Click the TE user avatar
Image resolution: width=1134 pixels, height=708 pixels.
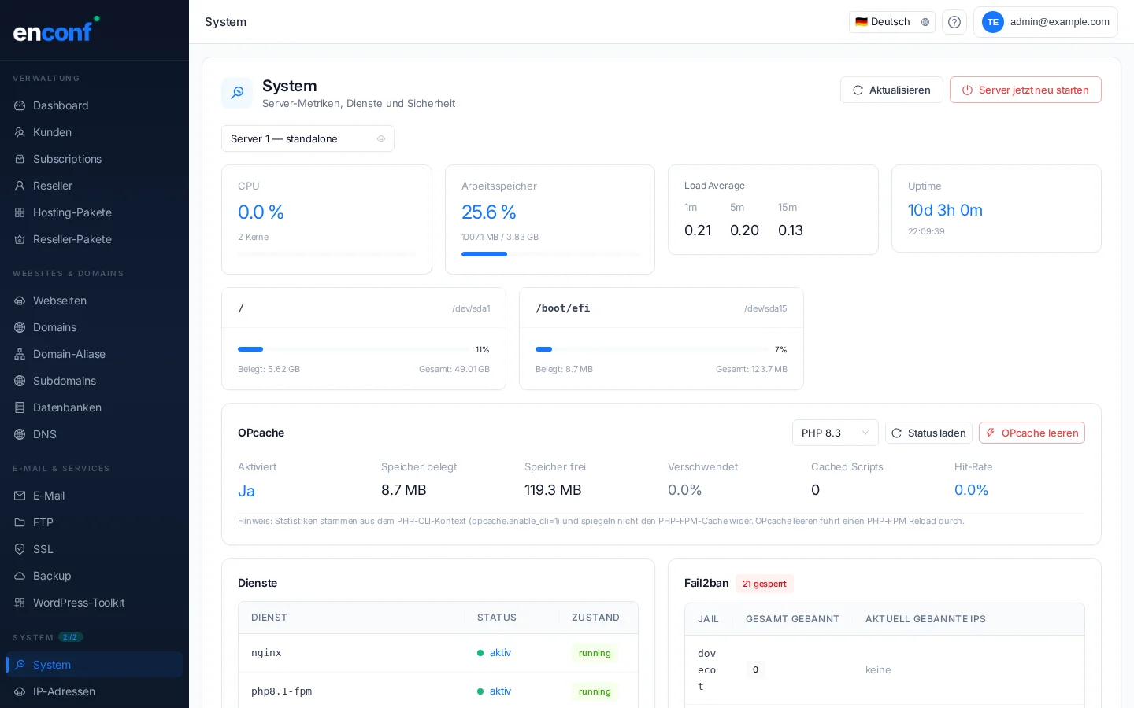coord(992,22)
